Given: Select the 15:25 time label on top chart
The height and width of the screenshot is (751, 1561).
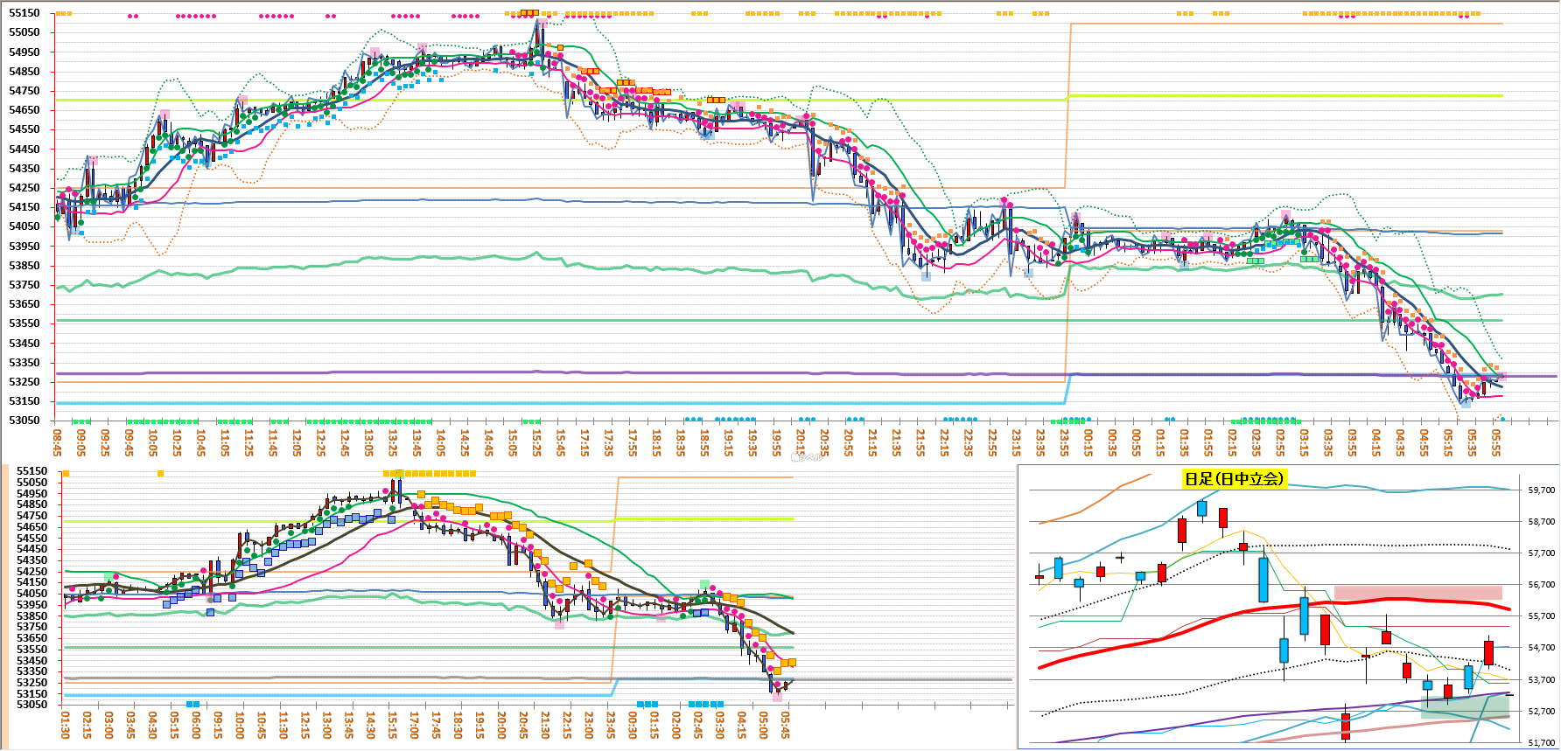Looking at the screenshot, I should [x=536, y=442].
